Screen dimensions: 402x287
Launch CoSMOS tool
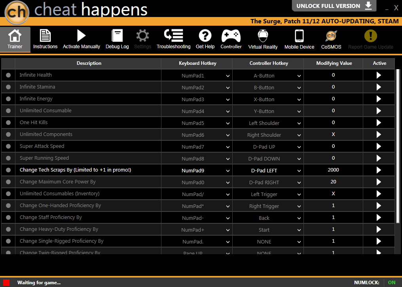point(331,40)
